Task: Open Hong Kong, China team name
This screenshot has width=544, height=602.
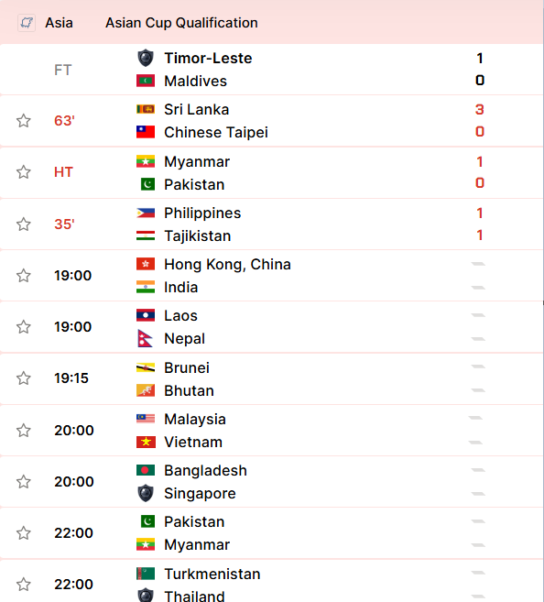Action: point(227,265)
